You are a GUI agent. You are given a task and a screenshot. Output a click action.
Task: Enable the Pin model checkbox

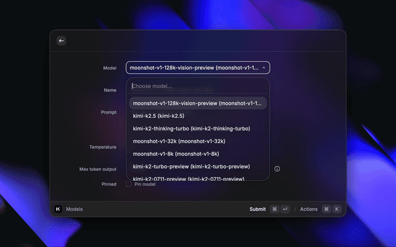coord(129,184)
